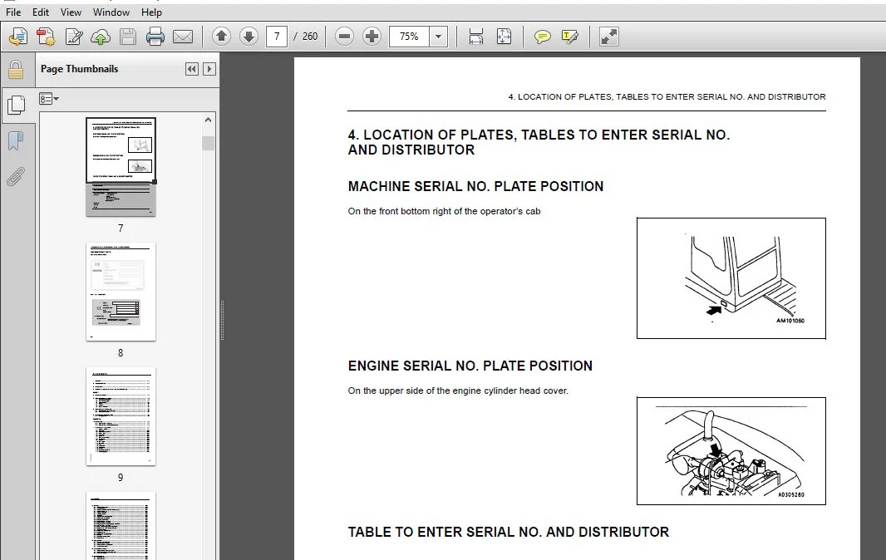Click heading 'MACHINE SERIAL NO. PLATE POSITION'
This screenshot has height=560, width=886.
pos(475,186)
